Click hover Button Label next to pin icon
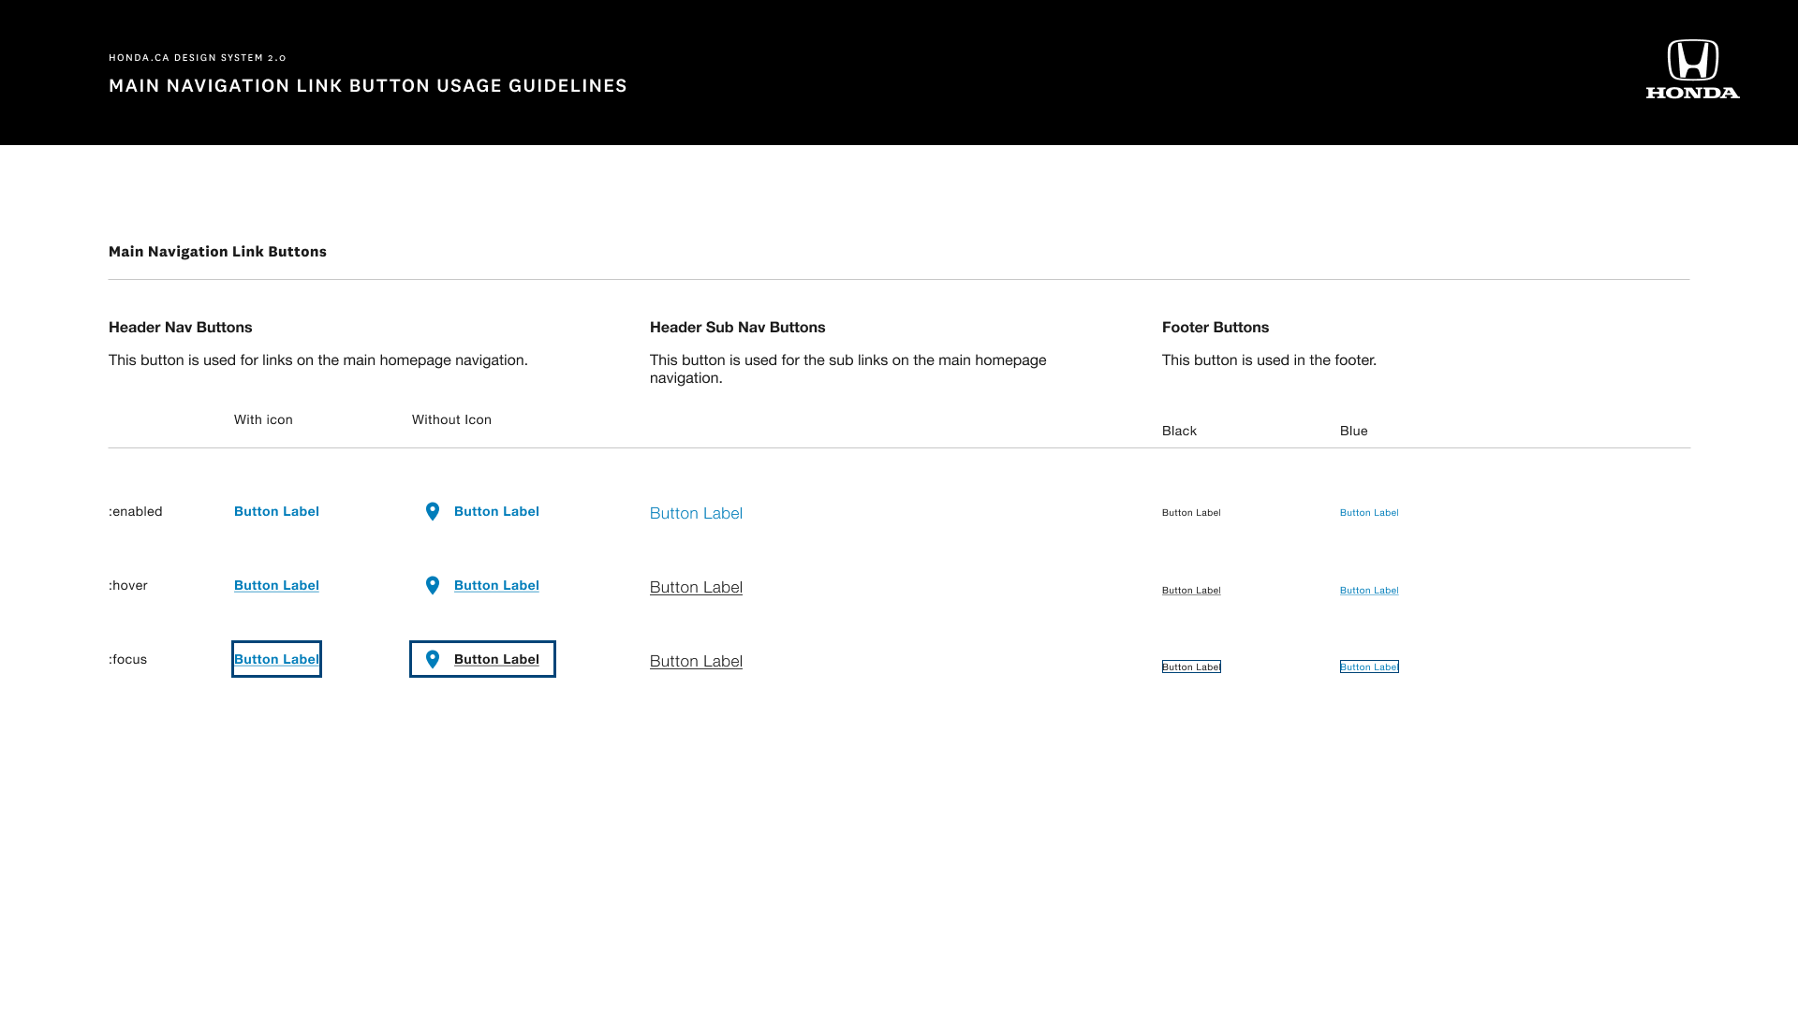The height and width of the screenshot is (1011, 1798). coord(496,585)
